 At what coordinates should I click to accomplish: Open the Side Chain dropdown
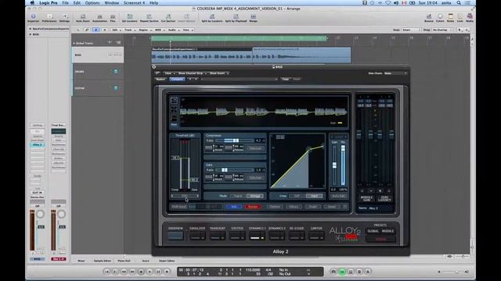[x=395, y=73]
